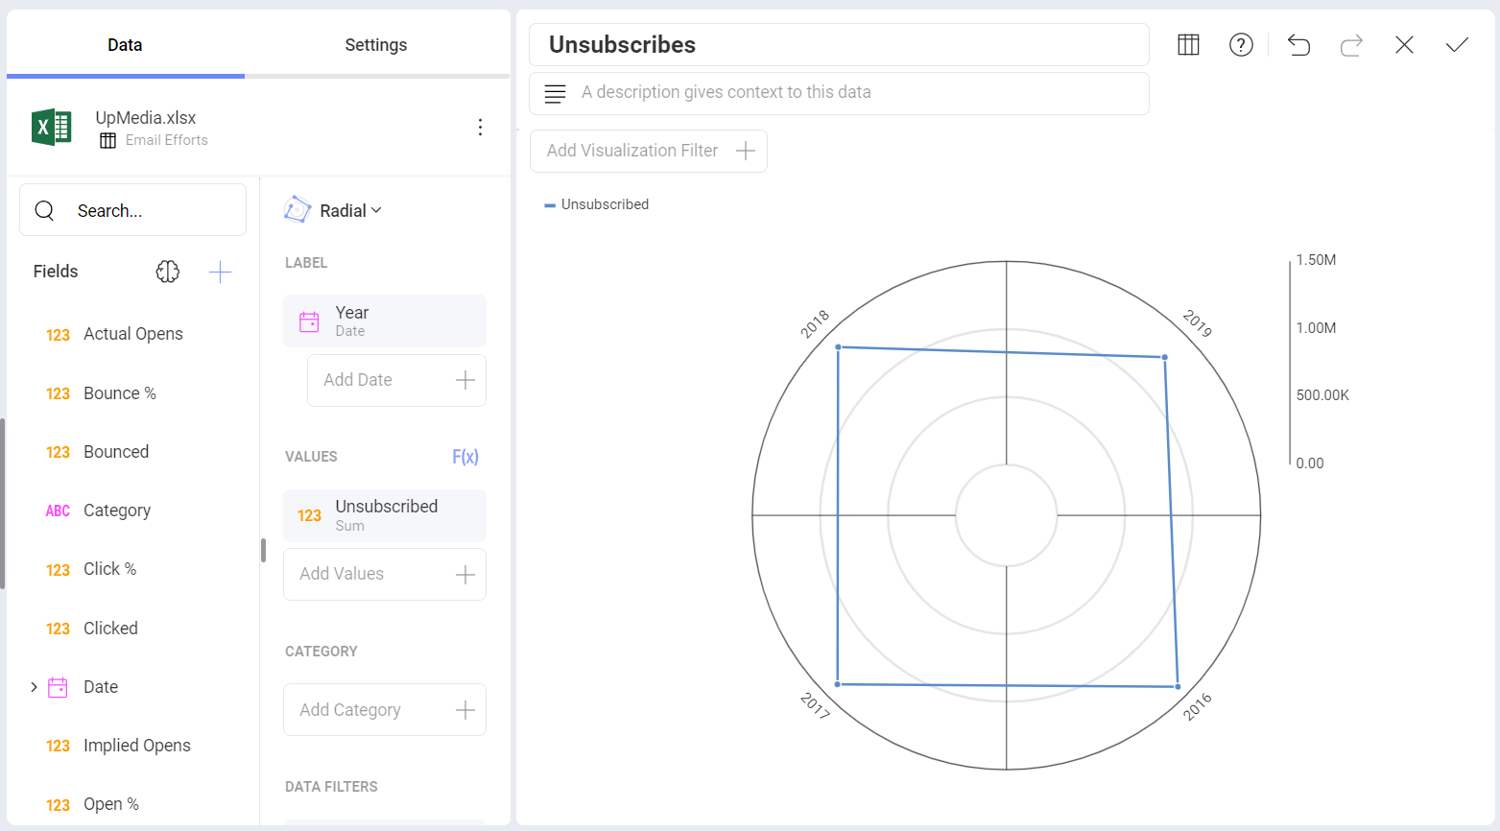Click the description lines icon
This screenshot has width=1500, height=831.
tap(555, 93)
